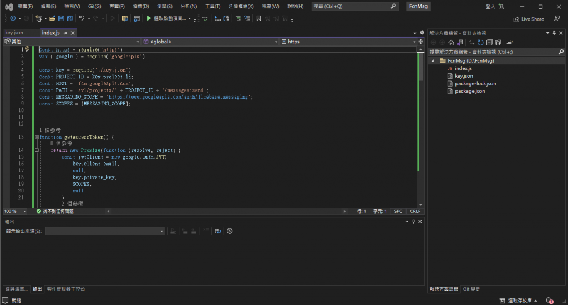Click the Live Share button

point(528,19)
